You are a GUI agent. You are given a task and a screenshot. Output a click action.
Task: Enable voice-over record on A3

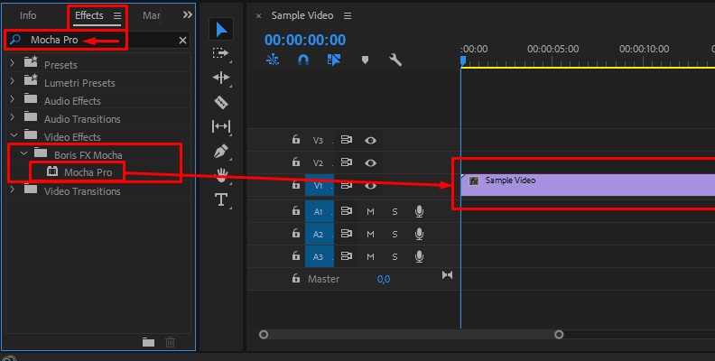click(419, 256)
